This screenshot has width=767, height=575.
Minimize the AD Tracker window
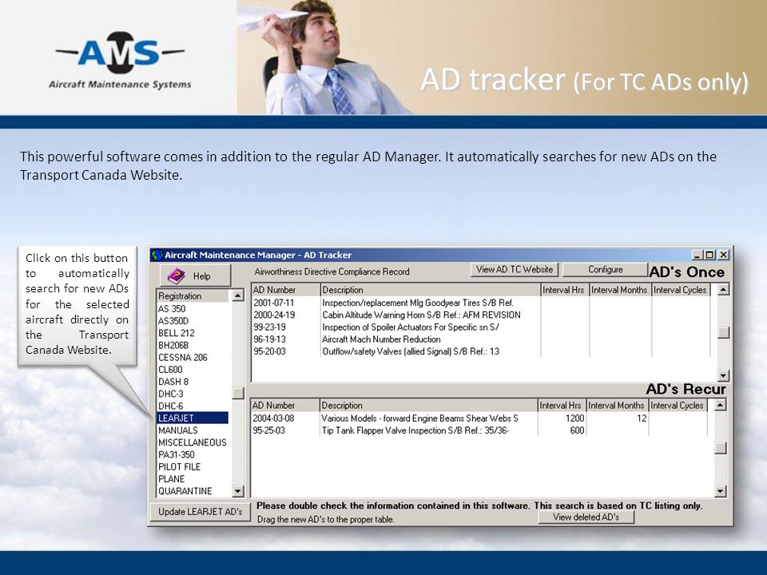coord(697,255)
